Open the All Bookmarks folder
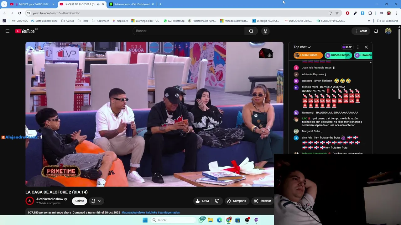Viewport: 401px width, 225px height. click(388, 21)
